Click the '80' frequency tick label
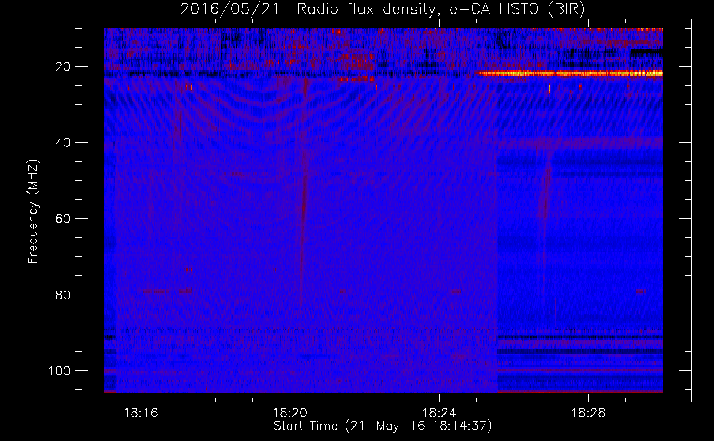The image size is (714, 441). click(x=64, y=295)
